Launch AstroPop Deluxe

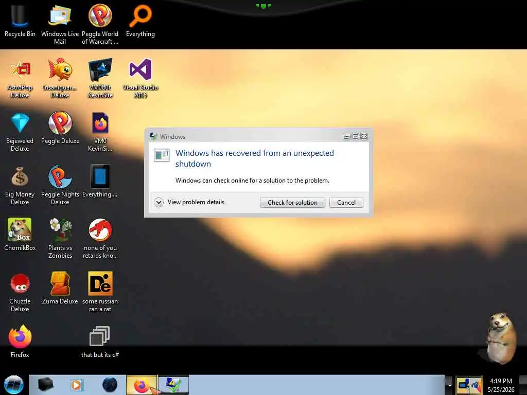(x=20, y=78)
